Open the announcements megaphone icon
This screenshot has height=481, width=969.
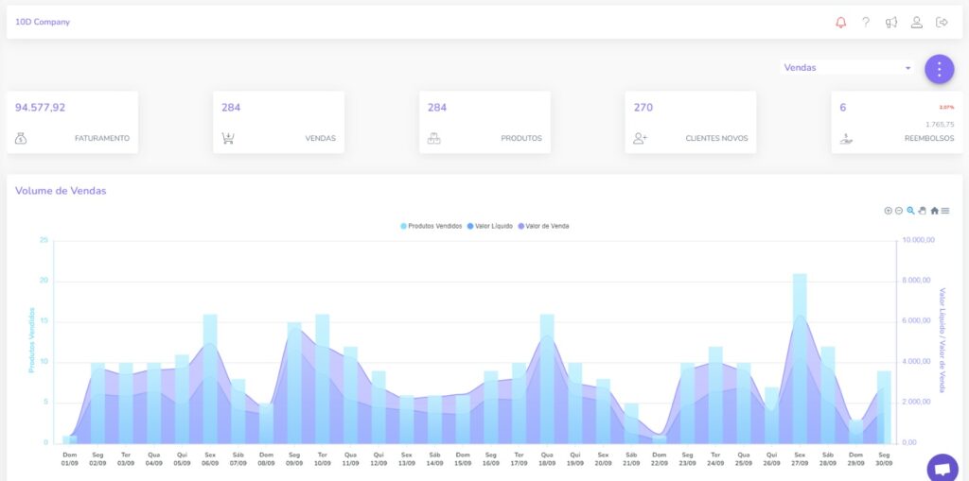click(x=890, y=23)
